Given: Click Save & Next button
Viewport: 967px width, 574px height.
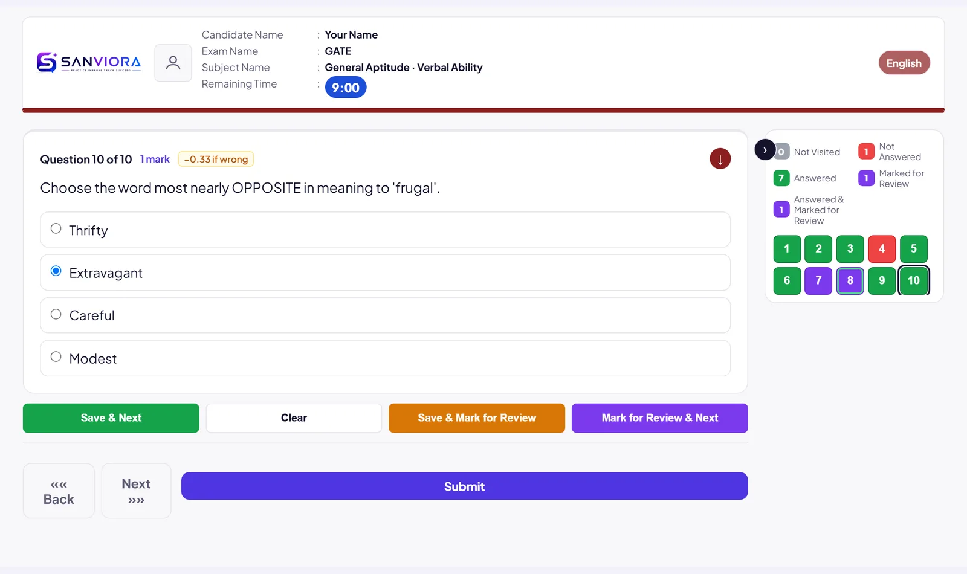Looking at the screenshot, I should tap(111, 418).
